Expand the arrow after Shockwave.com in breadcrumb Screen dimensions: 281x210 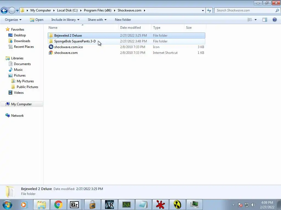(x=144, y=11)
